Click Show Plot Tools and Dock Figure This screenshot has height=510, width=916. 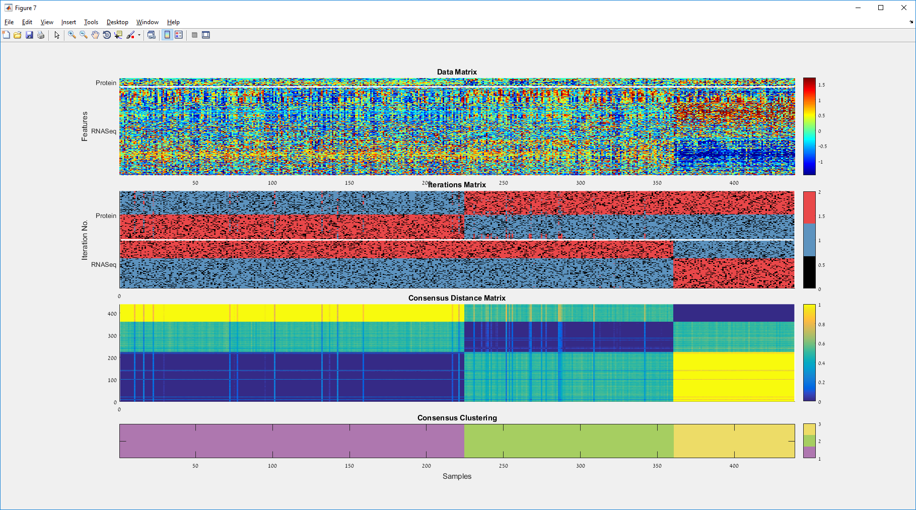tap(206, 35)
